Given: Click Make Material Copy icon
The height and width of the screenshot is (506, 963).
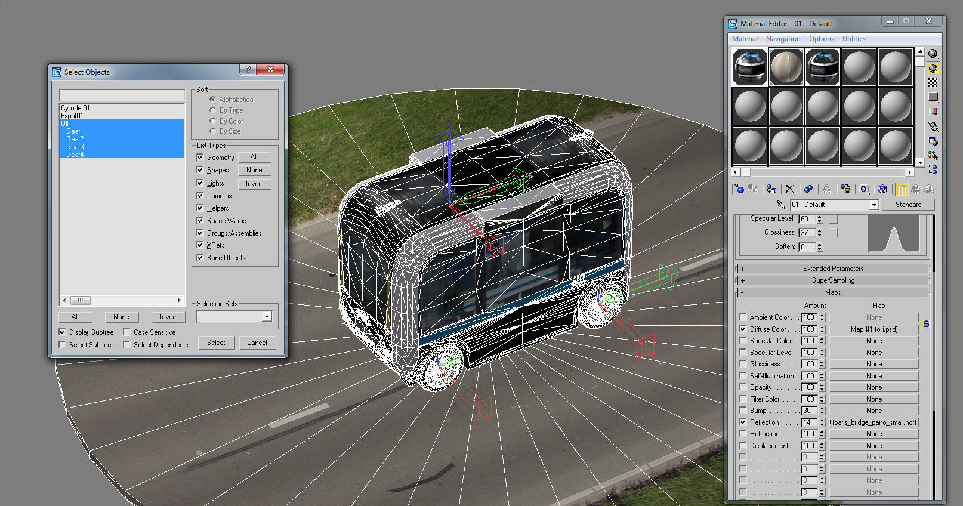Looking at the screenshot, I should (x=808, y=189).
